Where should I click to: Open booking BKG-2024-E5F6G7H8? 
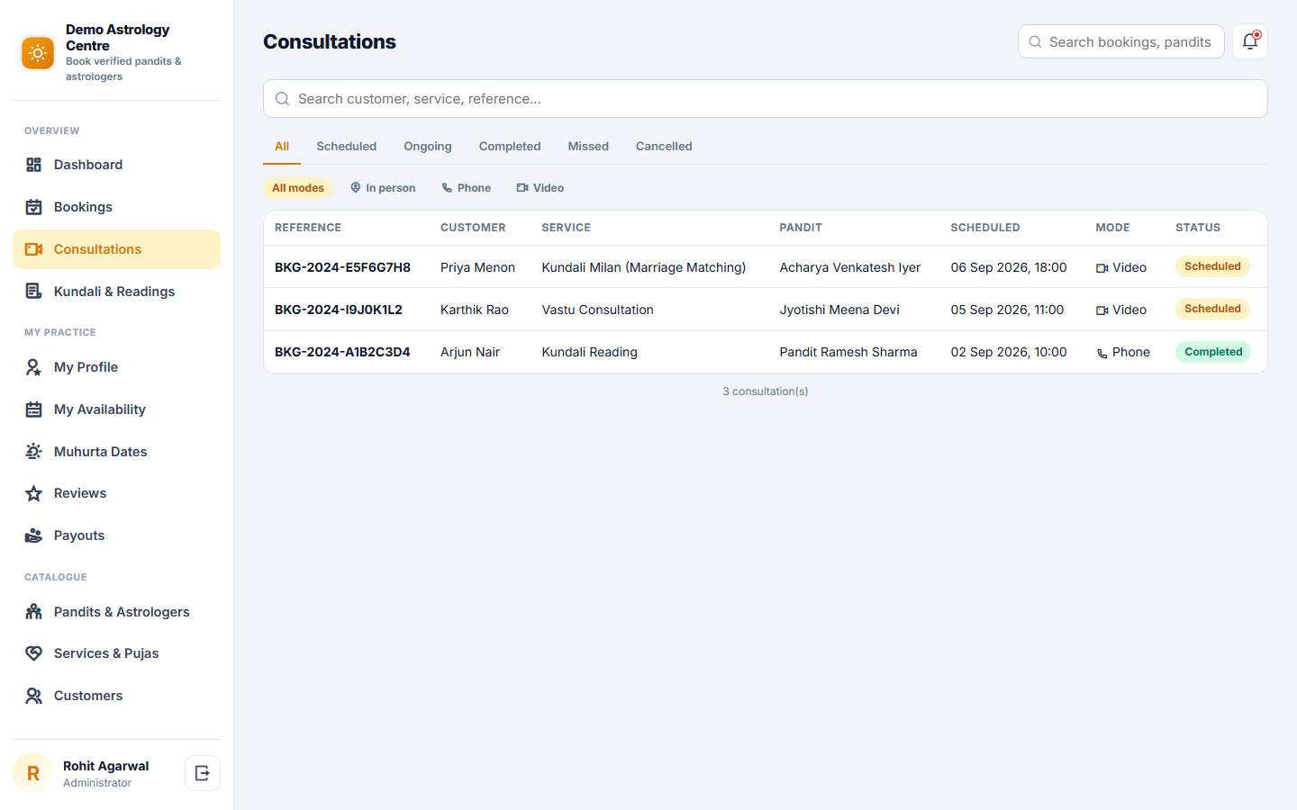pos(342,267)
